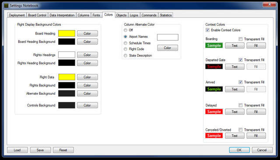Close the Settings Notebook window

[x=269, y=4]
